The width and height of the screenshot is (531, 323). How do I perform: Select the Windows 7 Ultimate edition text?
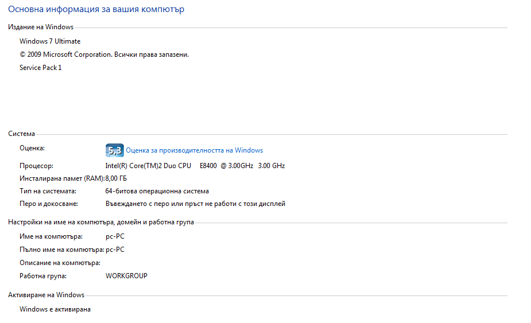pyautogui.click(x=50, y=41)
